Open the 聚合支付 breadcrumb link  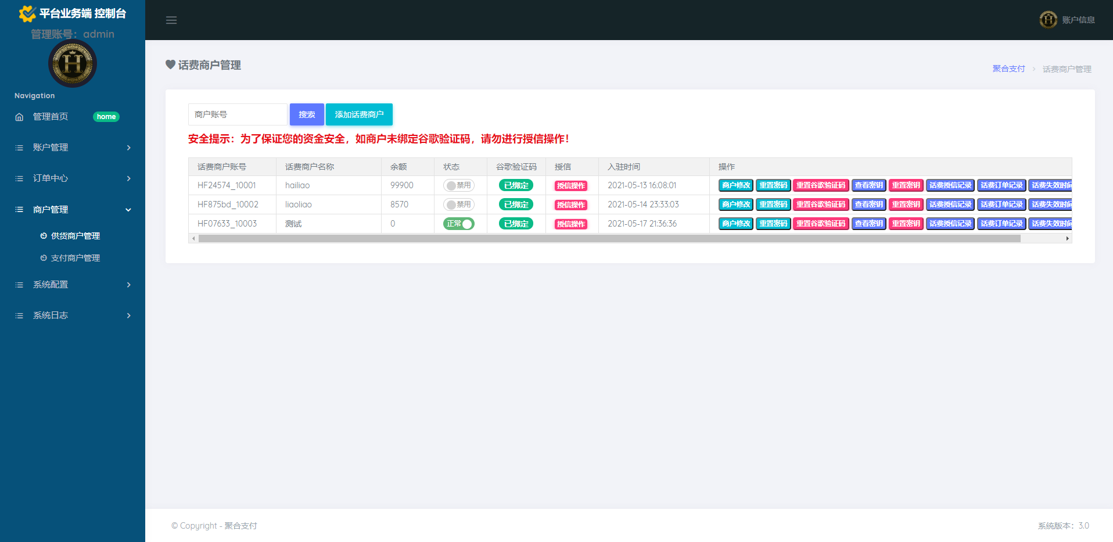click(x=1008, y=68)
